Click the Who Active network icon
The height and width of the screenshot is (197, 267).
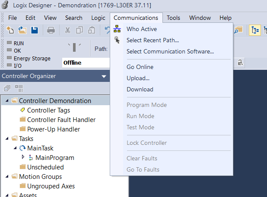tap(117, 29)
